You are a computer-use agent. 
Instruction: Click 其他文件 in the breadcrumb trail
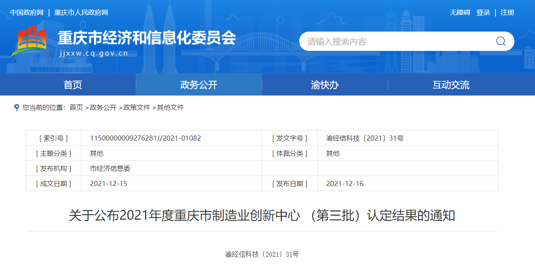pos(170,108)
